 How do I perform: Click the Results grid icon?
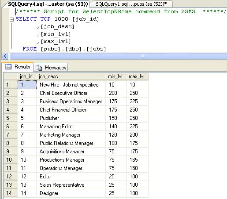click(8, 67)
